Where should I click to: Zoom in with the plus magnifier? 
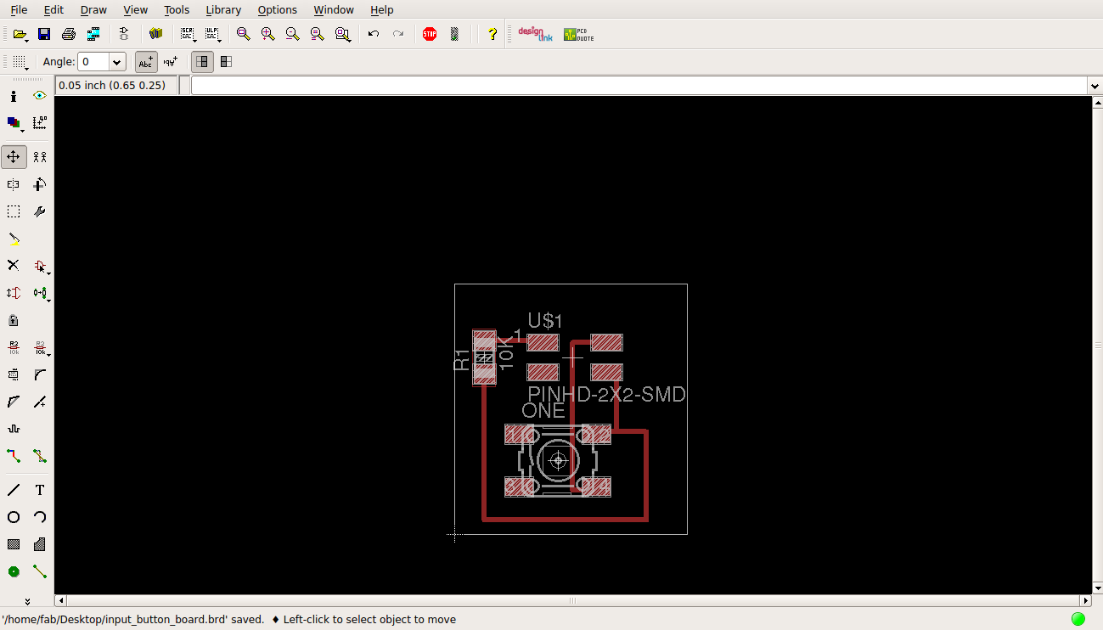(x=268, y=34)
